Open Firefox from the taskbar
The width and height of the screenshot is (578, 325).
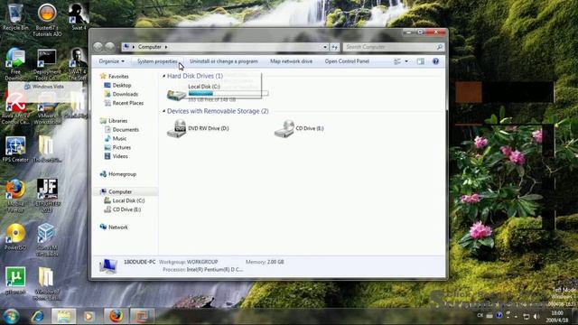(x=117, y=316)
